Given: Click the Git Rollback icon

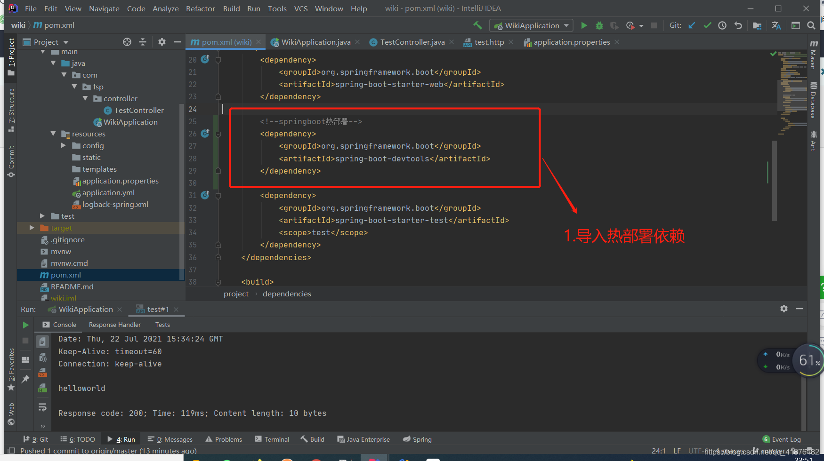Looking at the screenshot, I should coord(738,25).
